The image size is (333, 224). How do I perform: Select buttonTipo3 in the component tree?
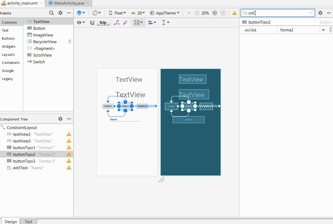[36, 161]
